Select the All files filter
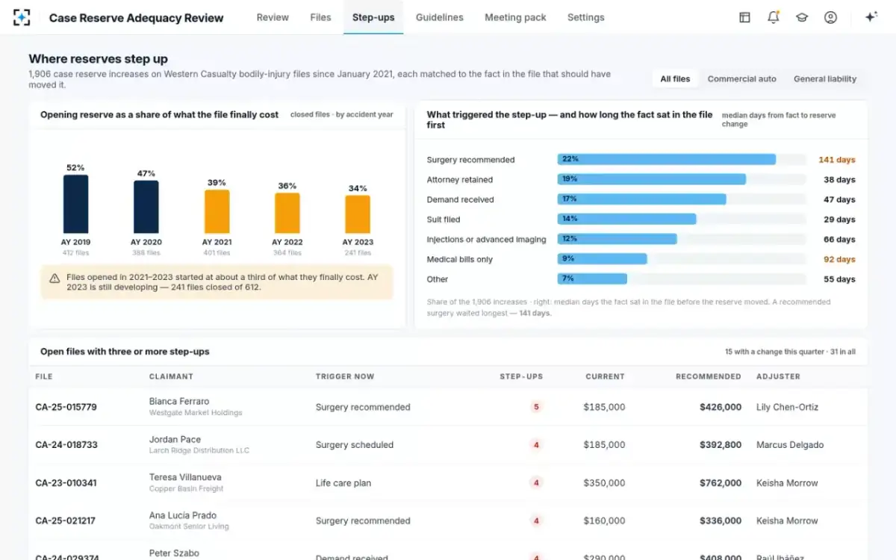Image resolution: width=896 pixels, height=560 pixels. point(675,78)
